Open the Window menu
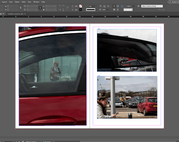This screenshot has height=142, width=179. click(x=36, y=2)
